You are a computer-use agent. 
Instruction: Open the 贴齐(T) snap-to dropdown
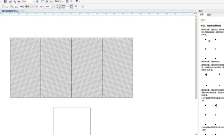pos(59,1)
